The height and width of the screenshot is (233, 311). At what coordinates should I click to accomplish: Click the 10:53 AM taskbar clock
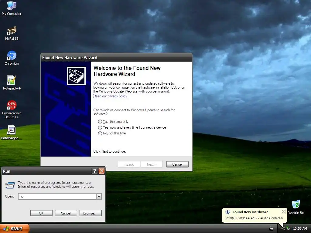point(300,228)
